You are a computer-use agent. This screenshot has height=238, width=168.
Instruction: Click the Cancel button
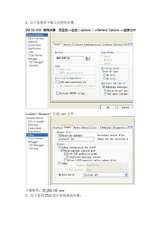(x=125, y=107)
